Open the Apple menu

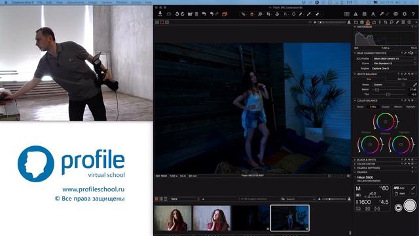click(x=6, y=2)
